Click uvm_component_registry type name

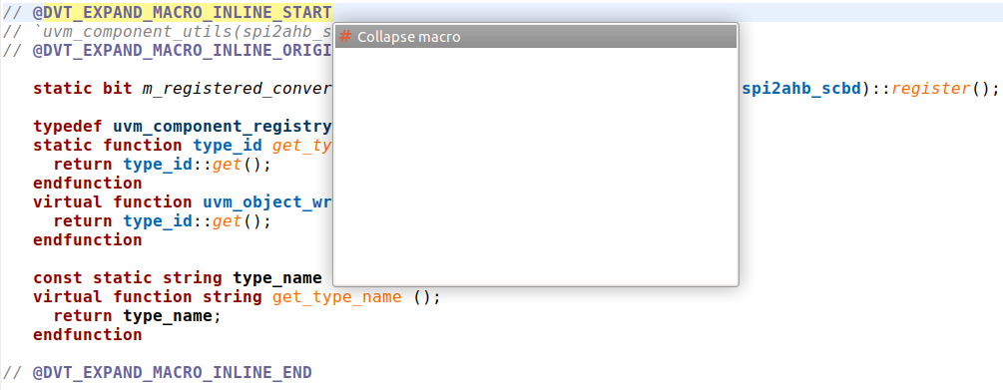coord(223,127)
